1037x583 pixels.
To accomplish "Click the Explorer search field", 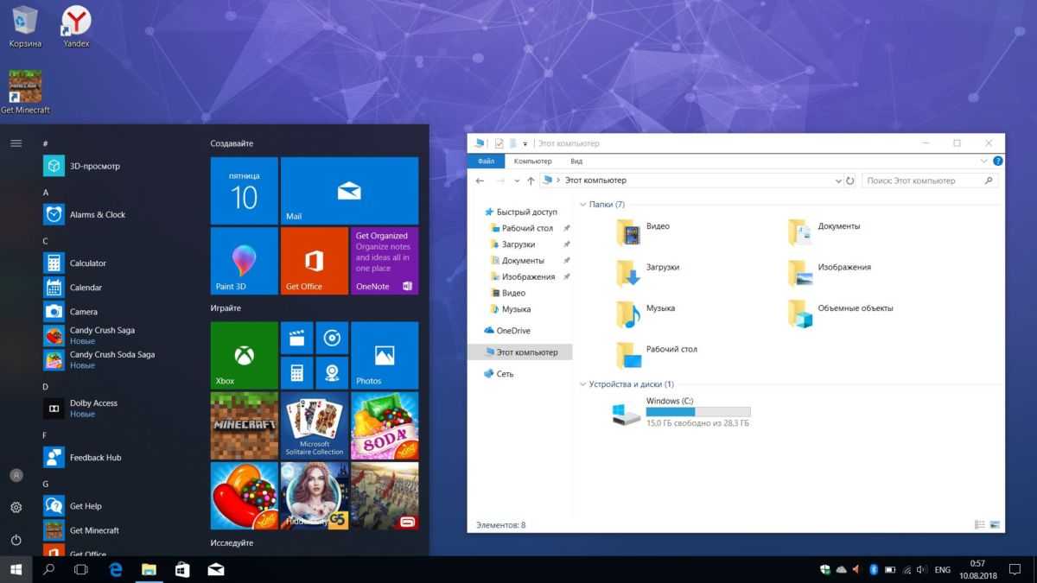I will [923, 181].
